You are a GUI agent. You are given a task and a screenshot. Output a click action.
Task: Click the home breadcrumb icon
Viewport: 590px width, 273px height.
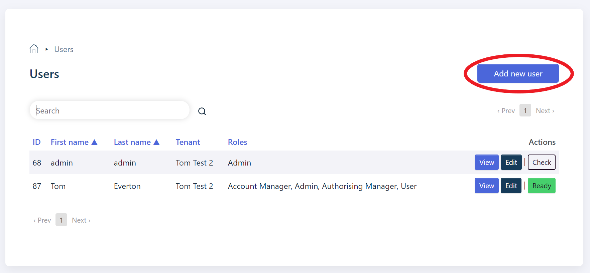[34, 49]
